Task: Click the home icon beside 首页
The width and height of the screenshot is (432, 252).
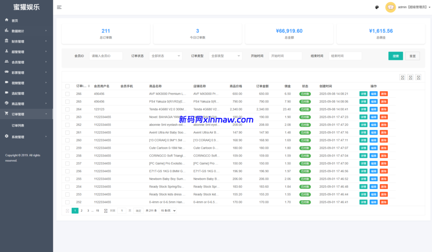Action: tap(6, 20)
